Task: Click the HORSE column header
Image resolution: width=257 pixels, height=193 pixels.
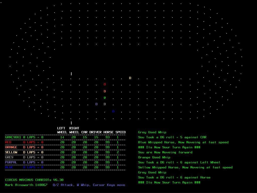Action: click(x=108, y=132)
